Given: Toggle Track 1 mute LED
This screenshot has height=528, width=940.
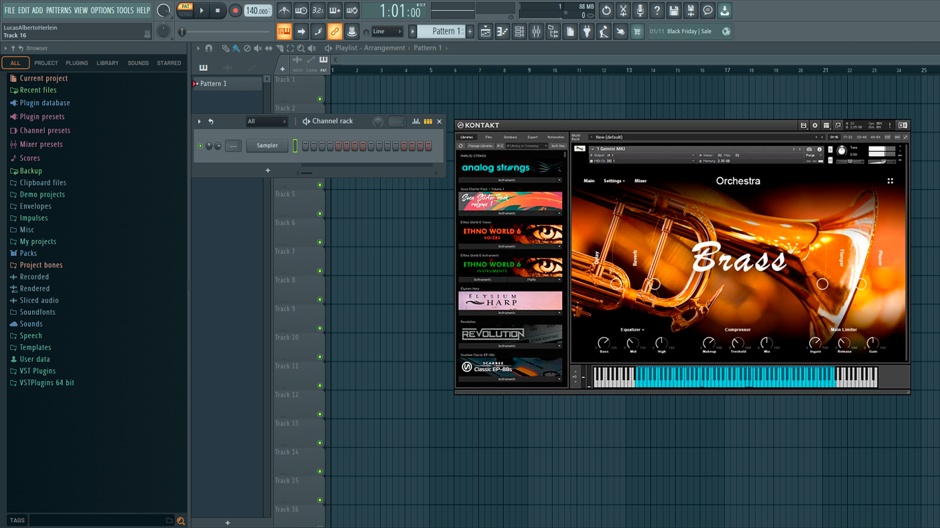Looking at the screenshot, I should (320, 99).
